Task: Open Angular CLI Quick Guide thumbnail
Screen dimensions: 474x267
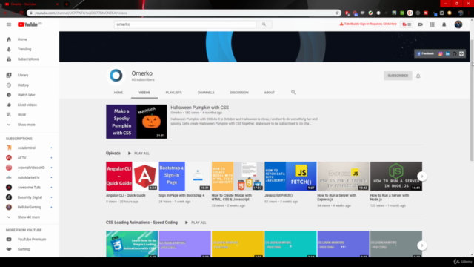Action: coord(132,177)
